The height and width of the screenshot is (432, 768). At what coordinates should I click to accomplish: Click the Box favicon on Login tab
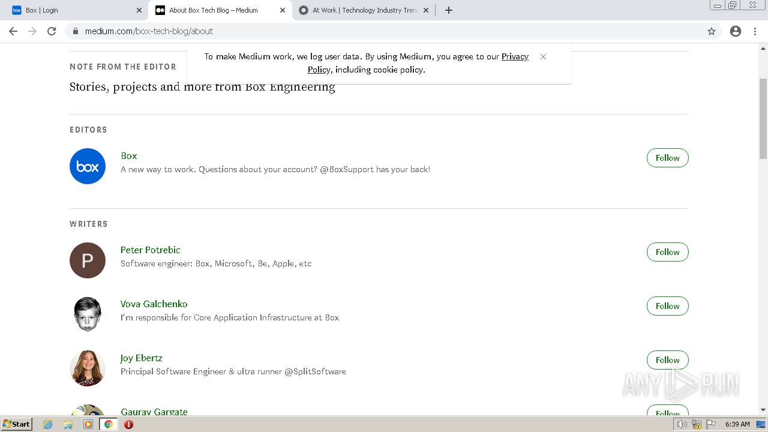(16, 10)
